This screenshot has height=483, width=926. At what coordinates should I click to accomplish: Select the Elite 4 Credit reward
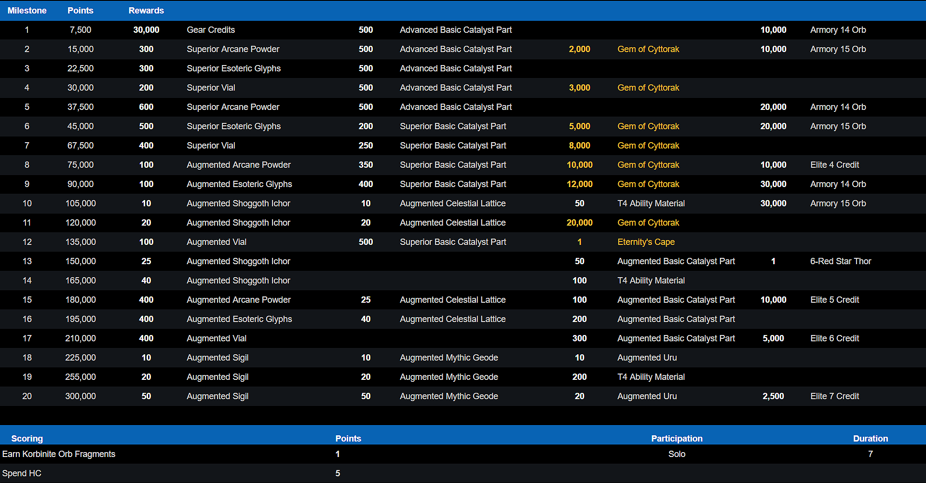pyautogui.click(x=834, y=165)
